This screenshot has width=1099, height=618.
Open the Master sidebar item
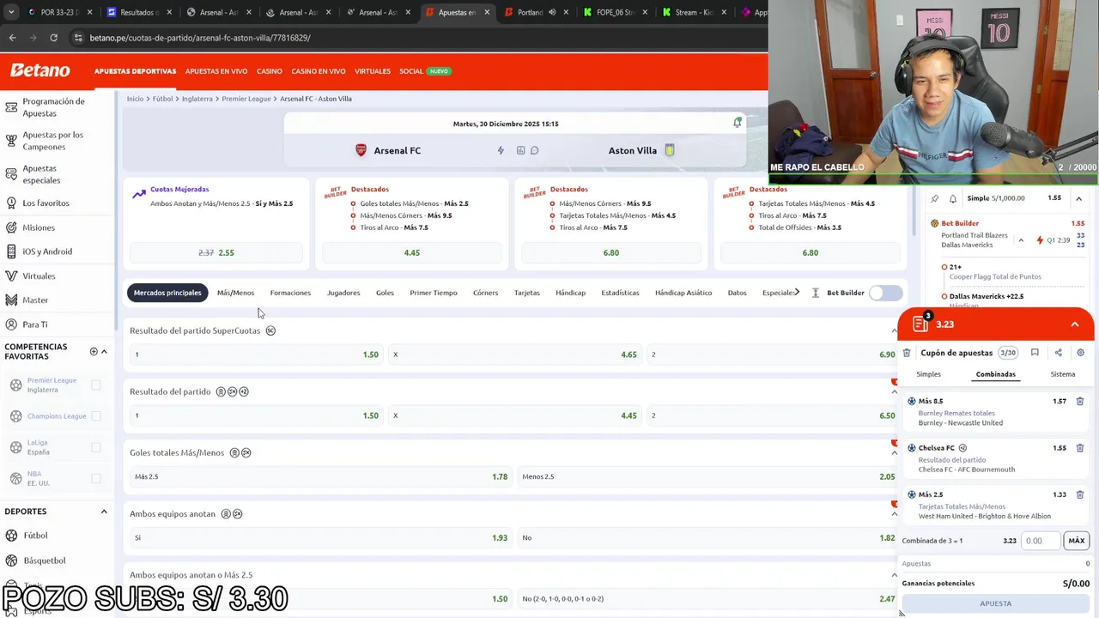(x=35, y=300)
